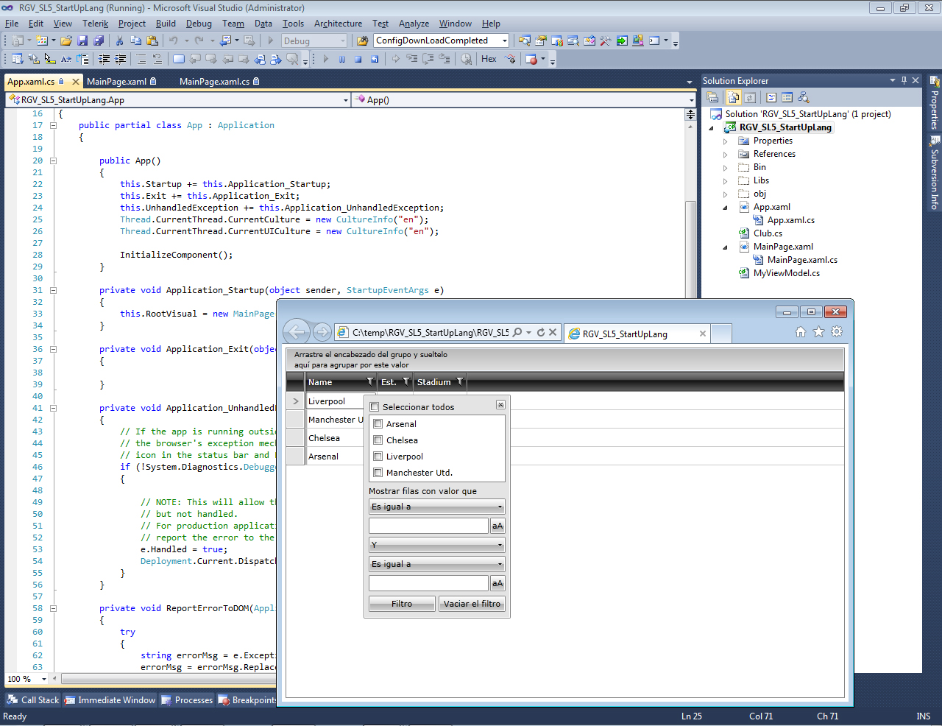Open the Telerik menu

pos(95,24)
